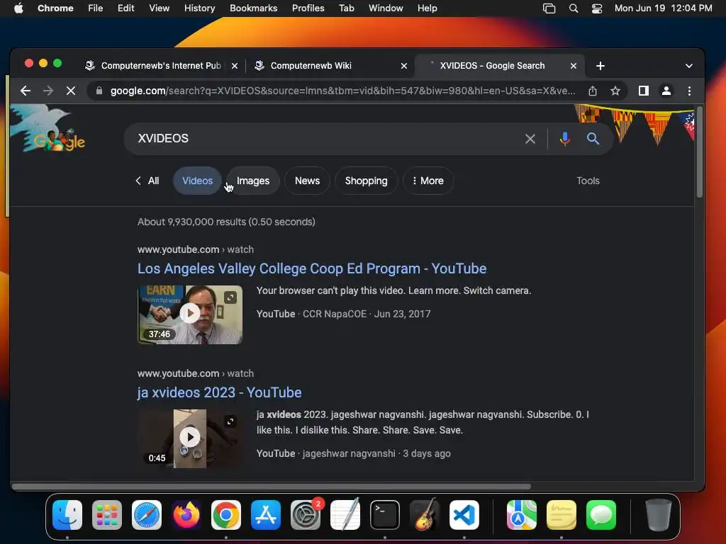Image resolution: width=726 pixels, height=544 pixels.
Task: Launch Firefox from the Dock
Action: pyautogui.click(x=186, y=514)
